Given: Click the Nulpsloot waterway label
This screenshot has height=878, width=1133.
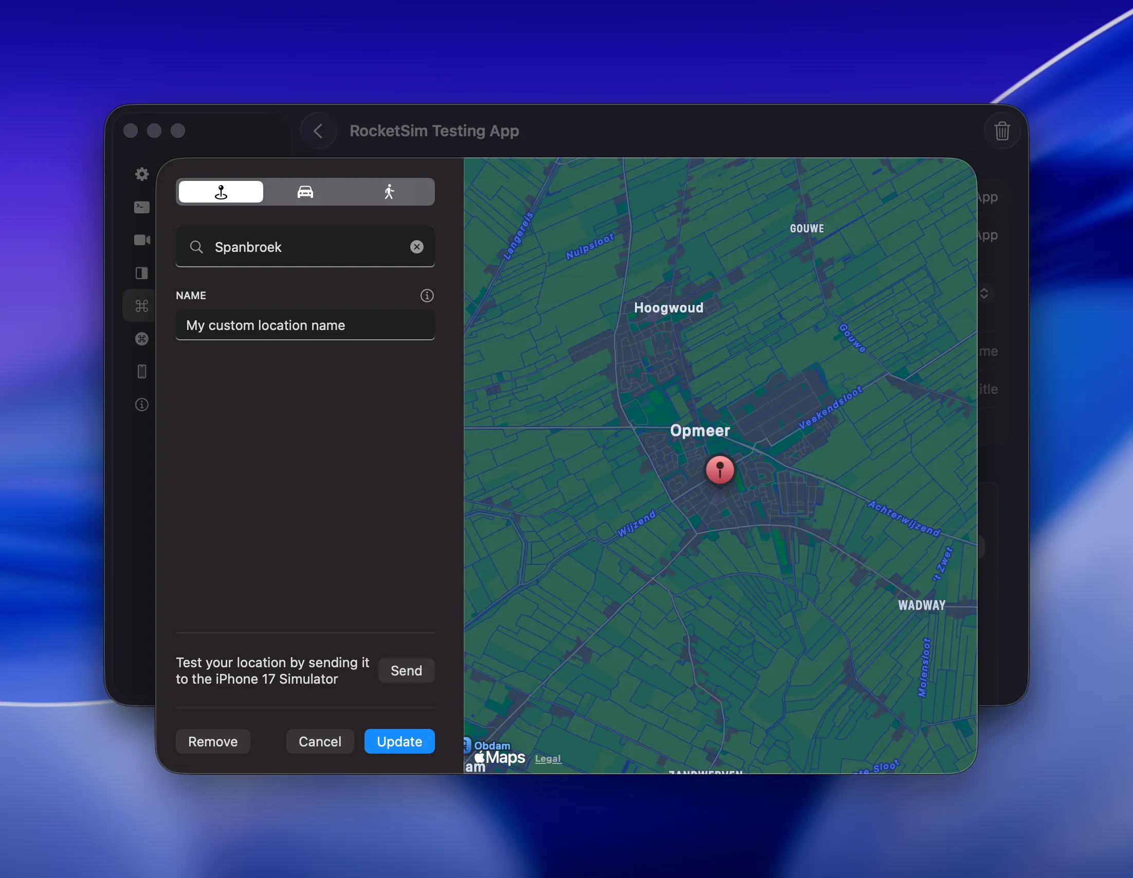Looking at the screenshot, I should coord(590,246).
